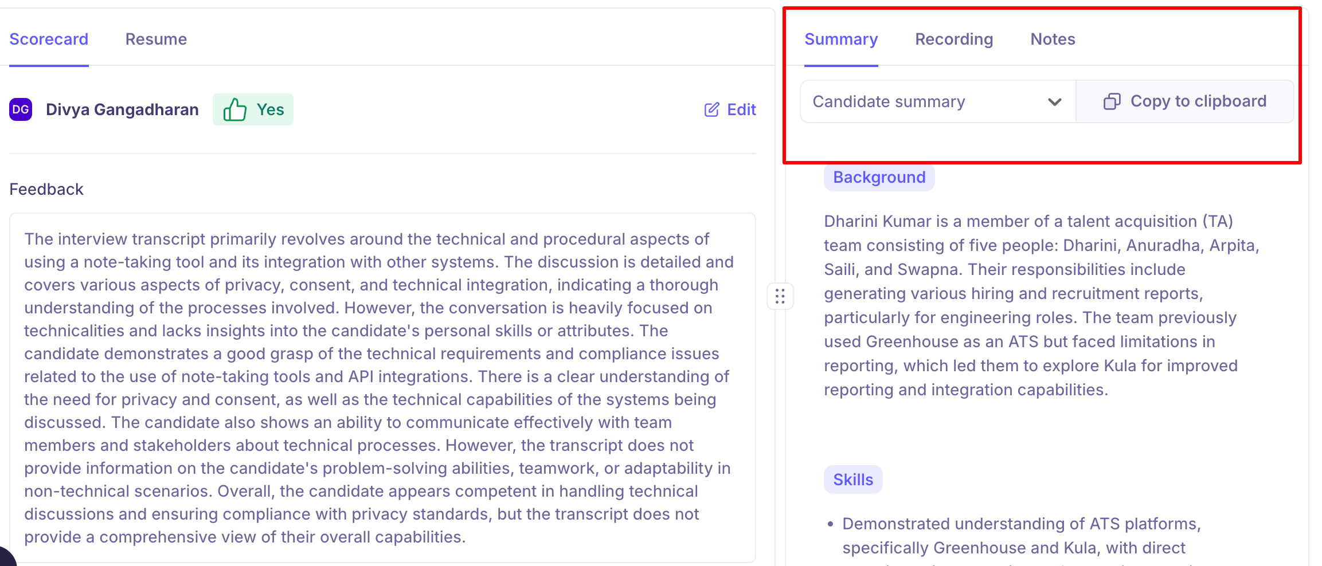Select the Summary tab

click(x=841, y=39)
